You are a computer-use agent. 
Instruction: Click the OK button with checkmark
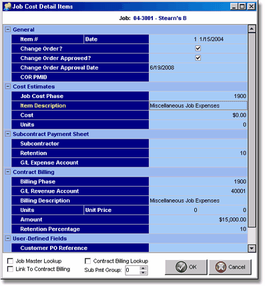click(186, 267)
